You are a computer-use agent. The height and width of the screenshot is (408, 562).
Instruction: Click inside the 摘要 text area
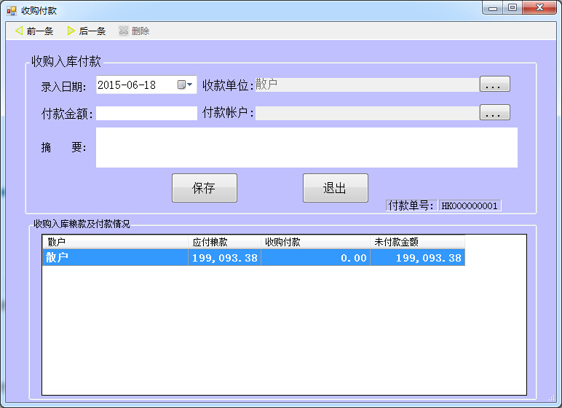pyautogui.click(x=306, y=147)
